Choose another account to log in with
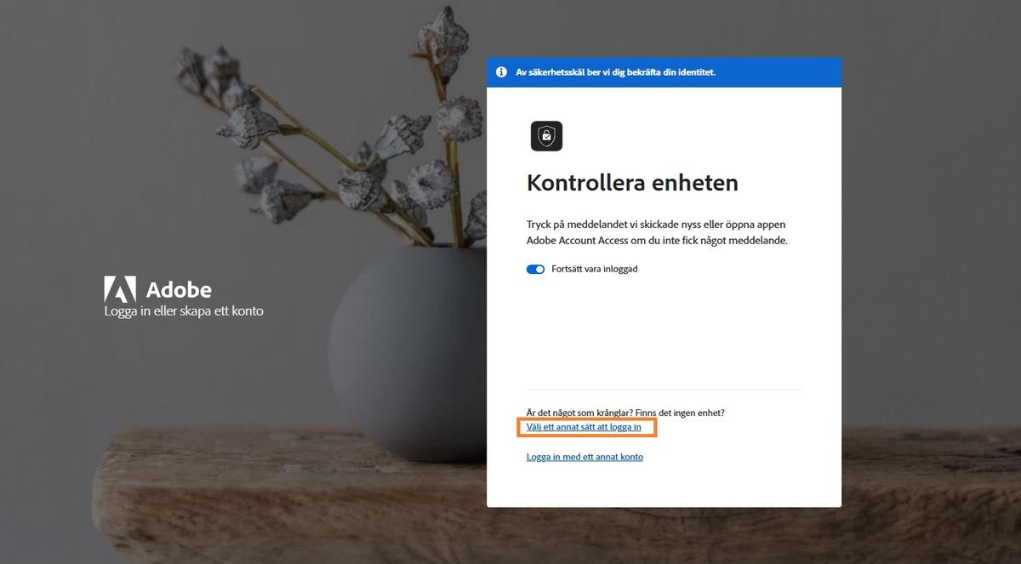The height and width of the screenshot is (564, 1021). (585, 456)
